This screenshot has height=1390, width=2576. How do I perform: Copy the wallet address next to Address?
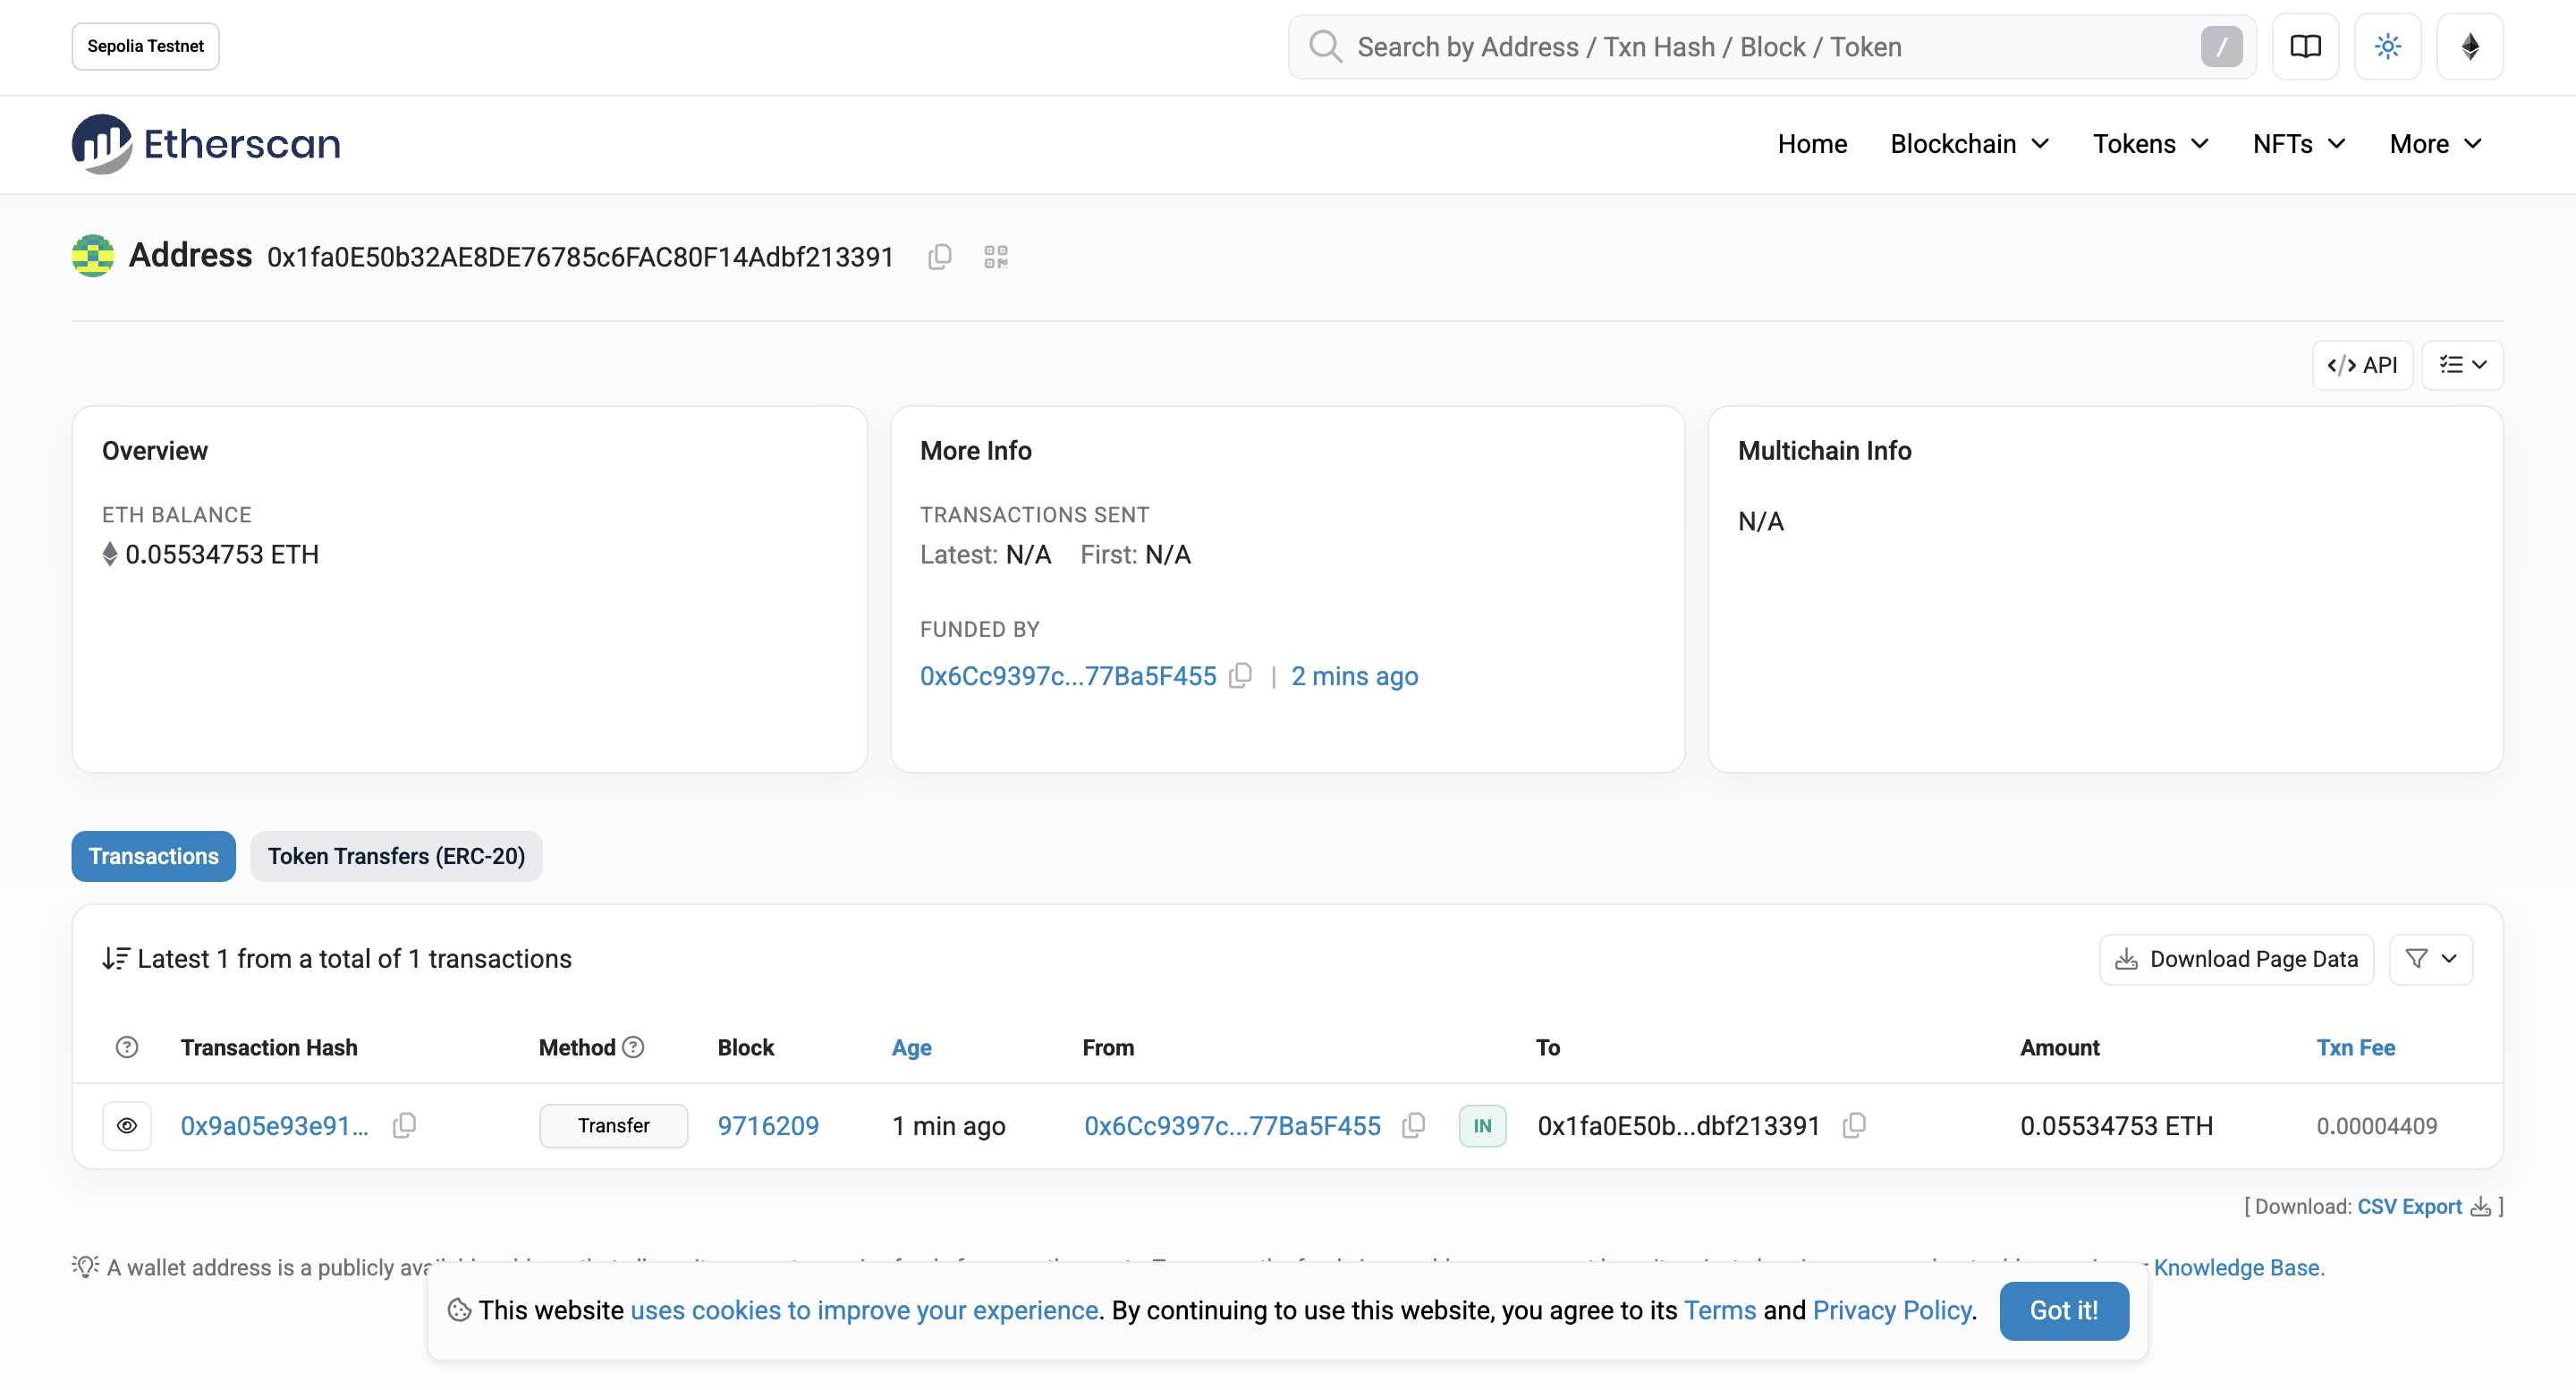point(939,257)
